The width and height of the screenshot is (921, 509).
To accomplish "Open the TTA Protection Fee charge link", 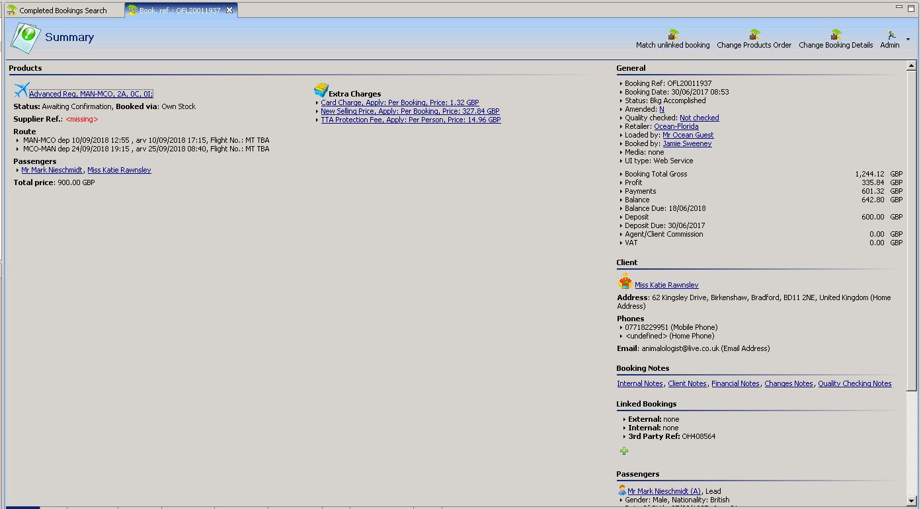I will (x=411, y=120).
